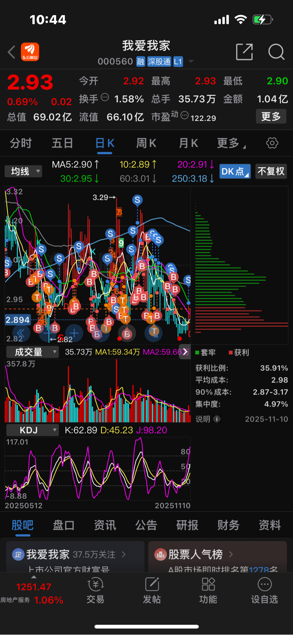
Task: Switch to the 资料 tab
Action: (x=270, y=525)
